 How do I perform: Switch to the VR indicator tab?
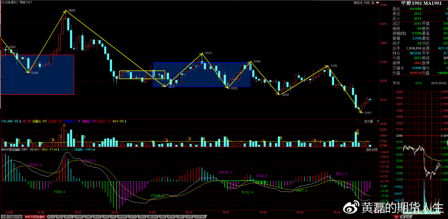pyautogui.click(x=113, y=217)
